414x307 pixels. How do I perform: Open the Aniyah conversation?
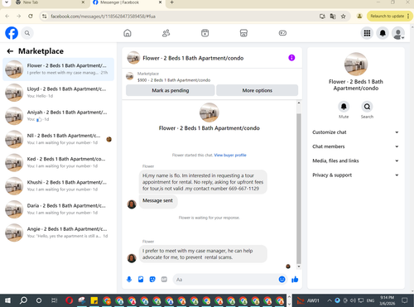58,116
